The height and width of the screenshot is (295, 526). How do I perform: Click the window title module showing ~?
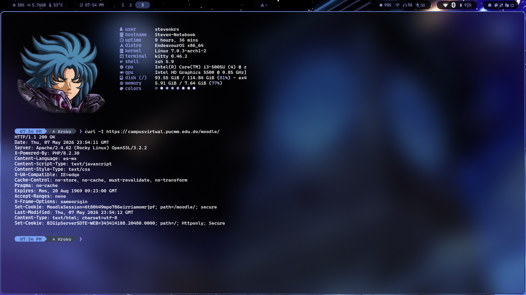pyautogui.click(x=264, y=5)
